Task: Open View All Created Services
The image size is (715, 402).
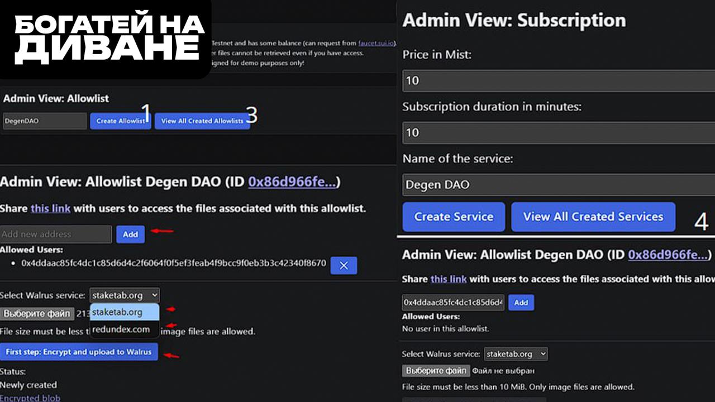Action: (x=593, y=217)
